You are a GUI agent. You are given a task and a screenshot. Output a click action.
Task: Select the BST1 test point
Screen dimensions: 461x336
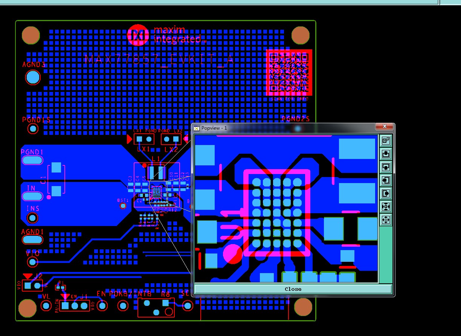coord(123,206)
